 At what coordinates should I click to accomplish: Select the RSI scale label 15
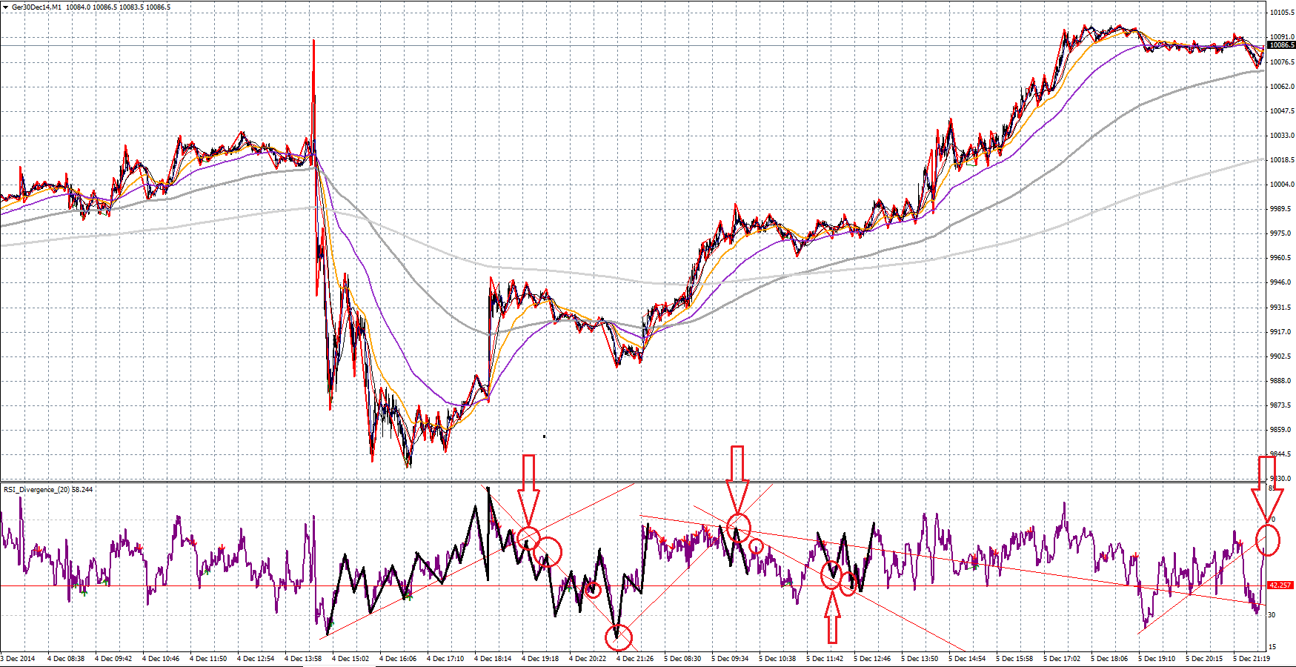[1272, 647]
